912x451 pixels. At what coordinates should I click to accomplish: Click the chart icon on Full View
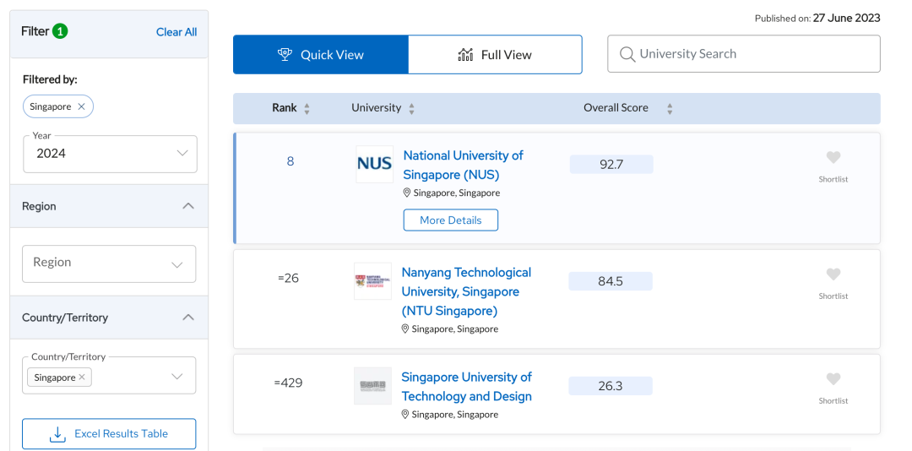point(465,55)
